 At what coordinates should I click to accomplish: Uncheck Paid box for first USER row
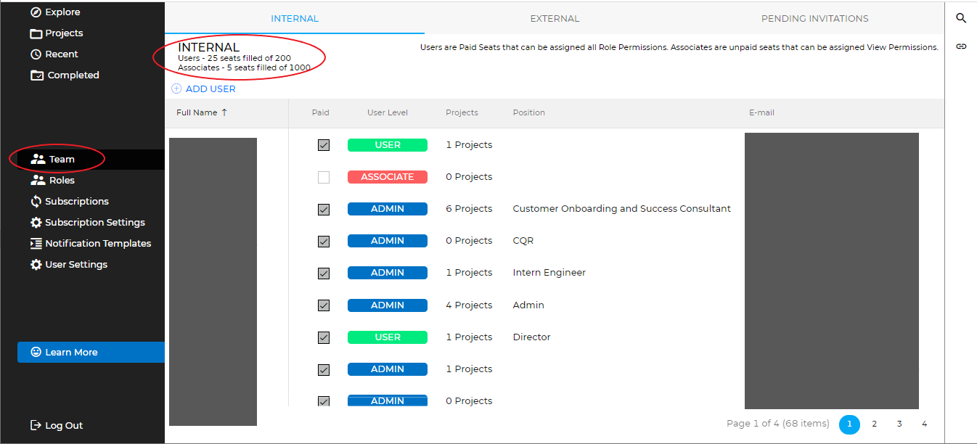pos(324,145)
